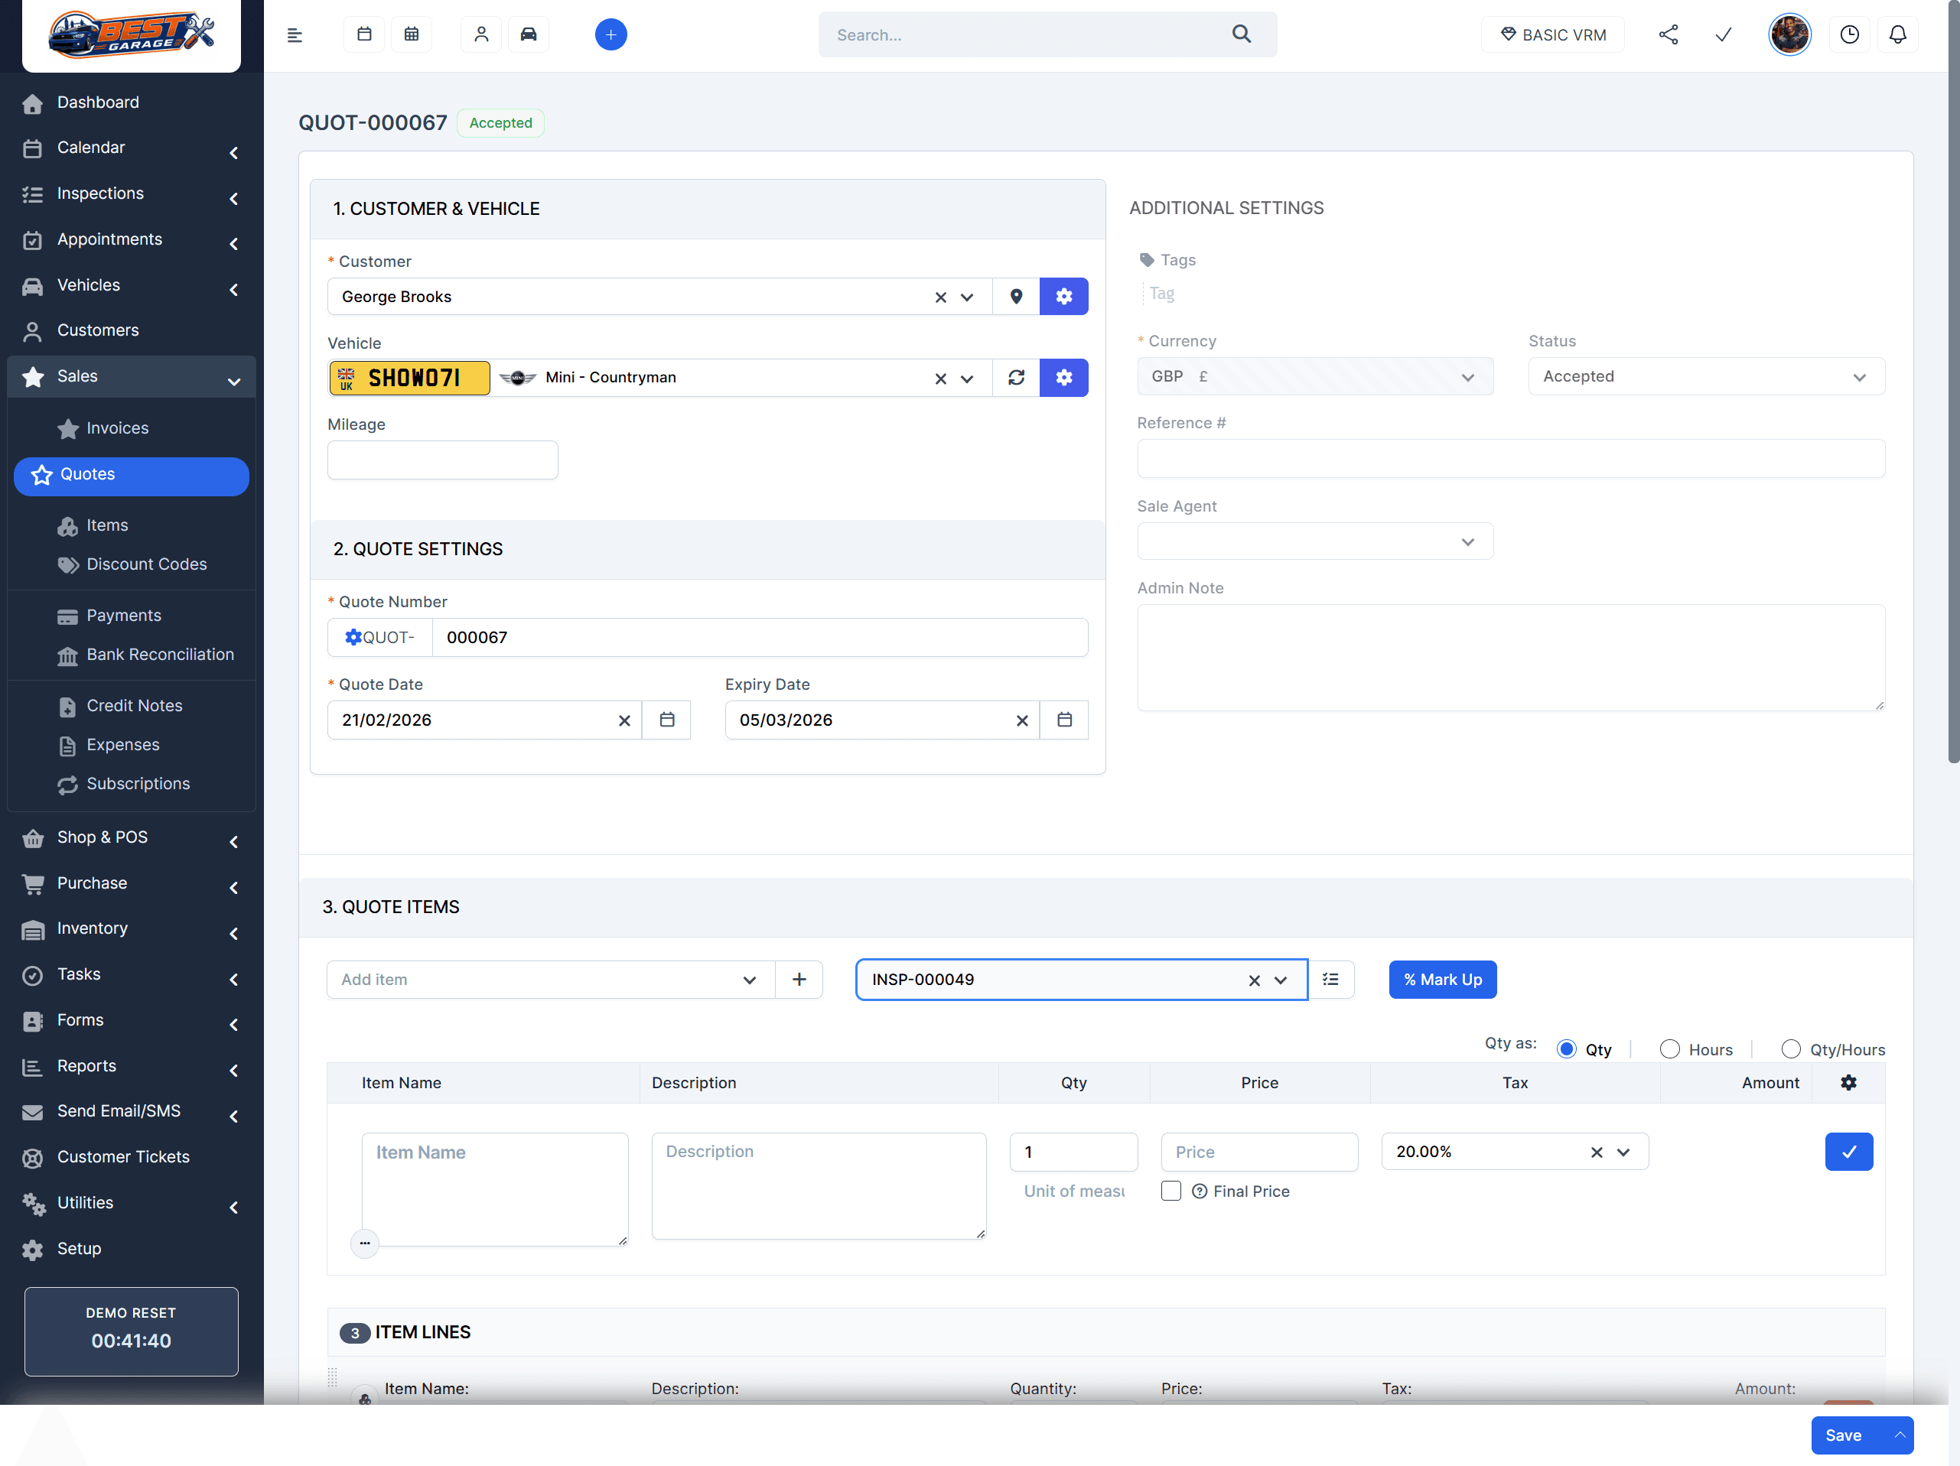Open the Add item dropdown
The height and width of the screenshot is (1466, 1960).
pos(549,980)
